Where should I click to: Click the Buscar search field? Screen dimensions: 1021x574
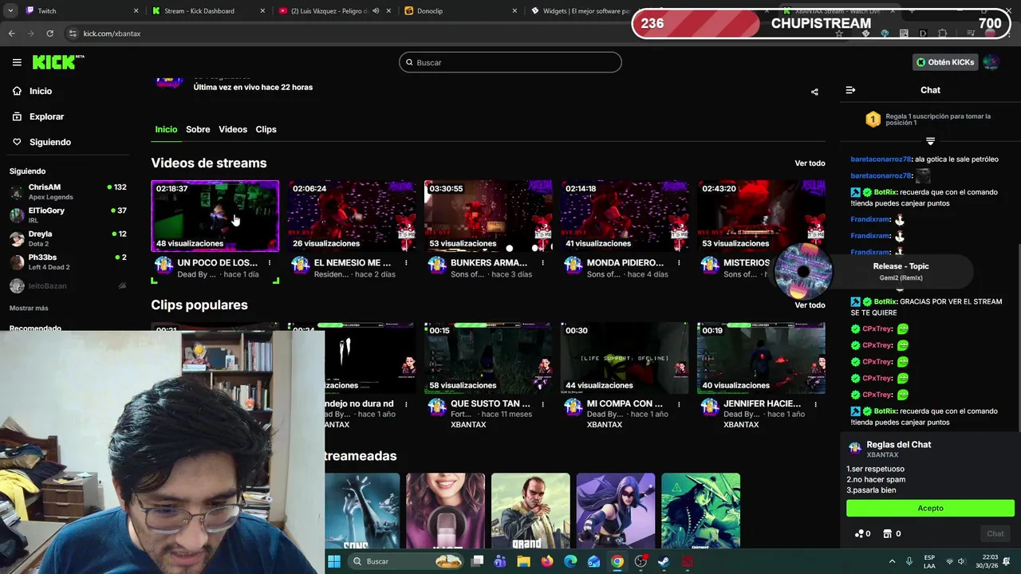coord(510,62)
